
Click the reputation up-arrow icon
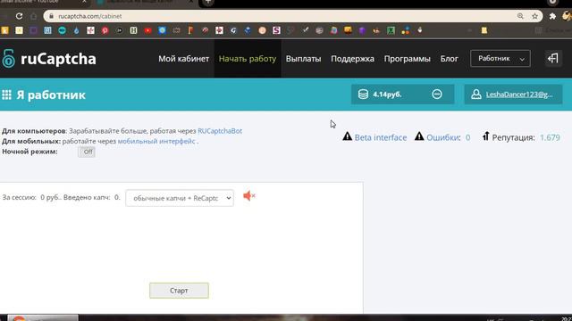pos(485,136)
